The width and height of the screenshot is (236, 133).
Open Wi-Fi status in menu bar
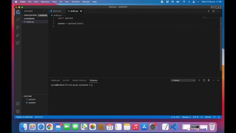[x=184, y=2]
